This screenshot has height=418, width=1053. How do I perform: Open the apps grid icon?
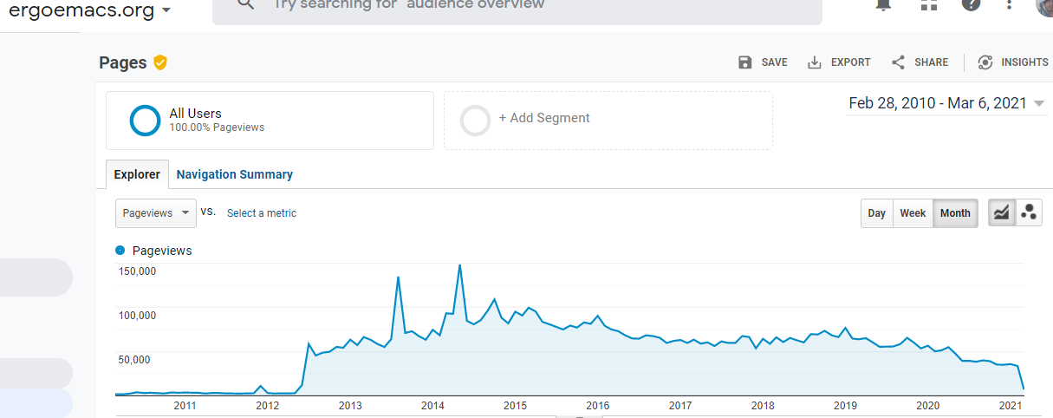(x=929, y=4)
